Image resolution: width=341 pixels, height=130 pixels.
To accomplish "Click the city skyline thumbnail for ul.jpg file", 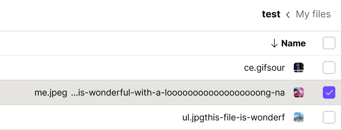I will click(x=299, y=117).
